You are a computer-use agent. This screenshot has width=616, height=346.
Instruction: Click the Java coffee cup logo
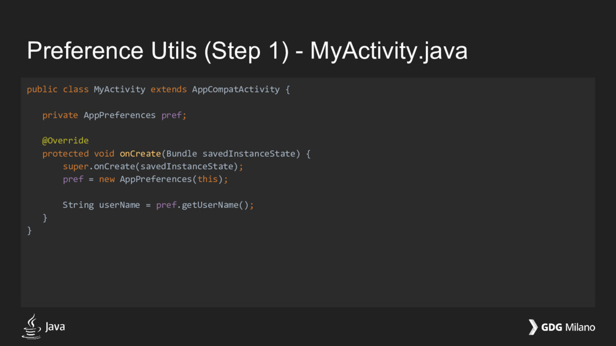31,326
